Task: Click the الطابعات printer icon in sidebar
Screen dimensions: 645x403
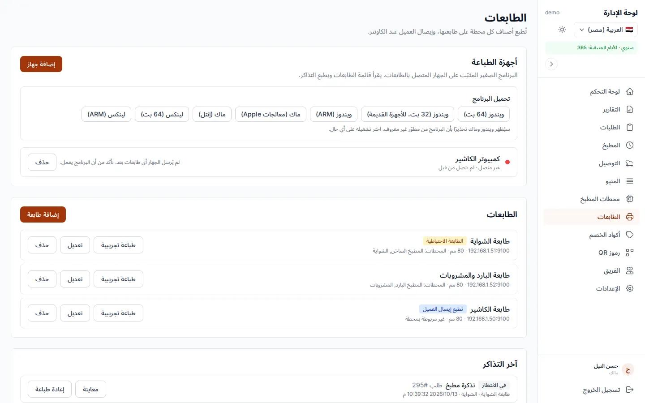Action: pyautogui.click(x=630, y=217)
